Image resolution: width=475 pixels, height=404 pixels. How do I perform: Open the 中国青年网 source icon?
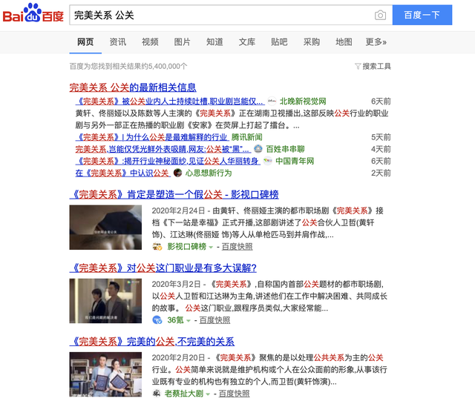click(x=267, y=161)
